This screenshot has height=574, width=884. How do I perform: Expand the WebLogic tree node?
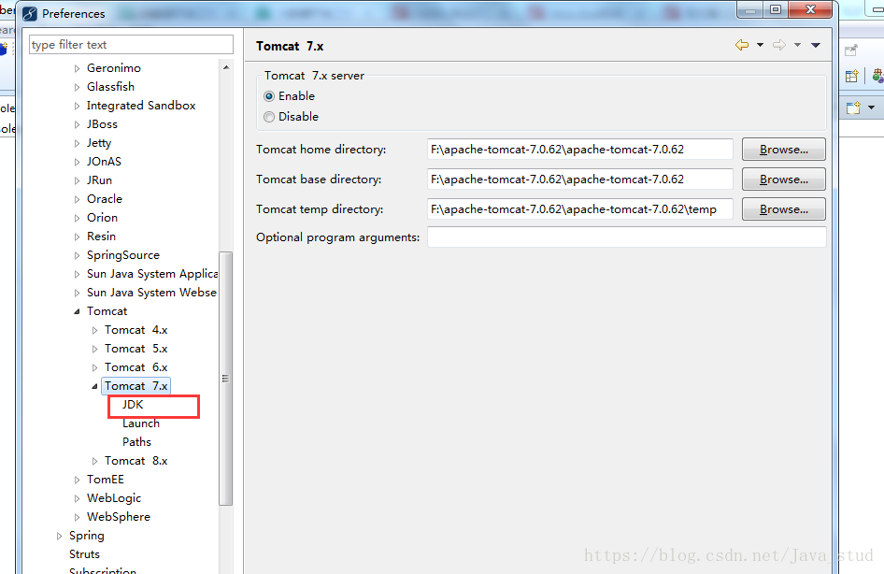pos(78,498)
